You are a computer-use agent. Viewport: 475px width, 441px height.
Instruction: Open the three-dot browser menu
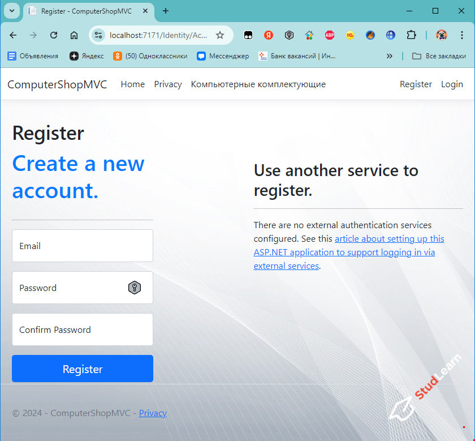coord(463,35)
